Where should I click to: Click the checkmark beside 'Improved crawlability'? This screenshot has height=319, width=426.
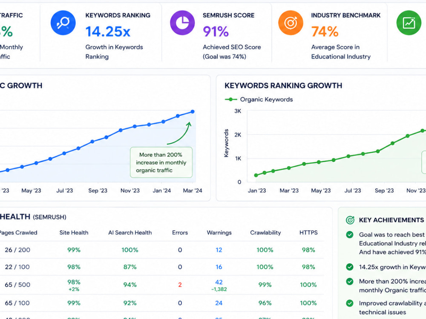(350, 303)
